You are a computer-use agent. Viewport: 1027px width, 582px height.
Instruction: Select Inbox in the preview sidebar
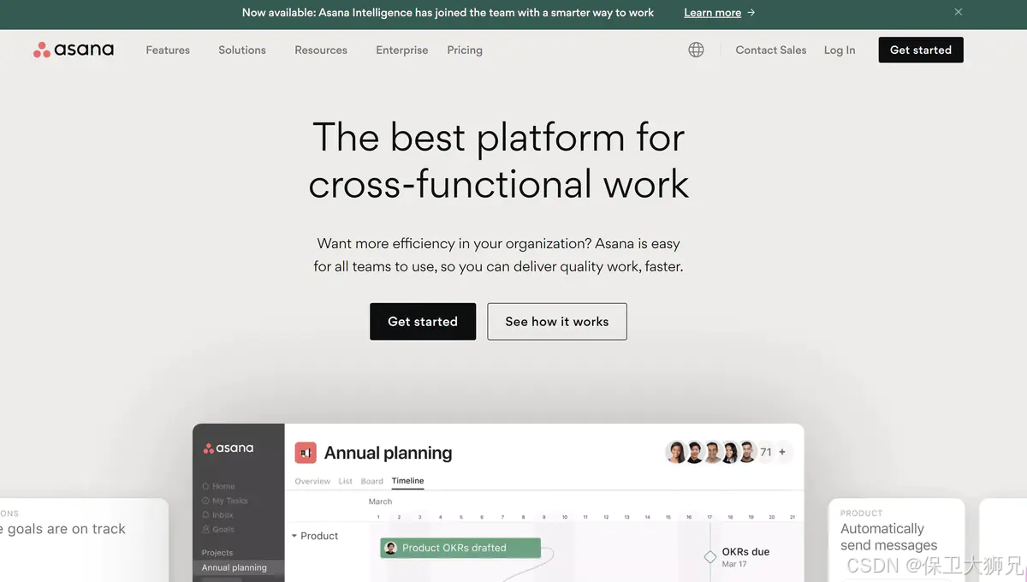coord(217,515)
